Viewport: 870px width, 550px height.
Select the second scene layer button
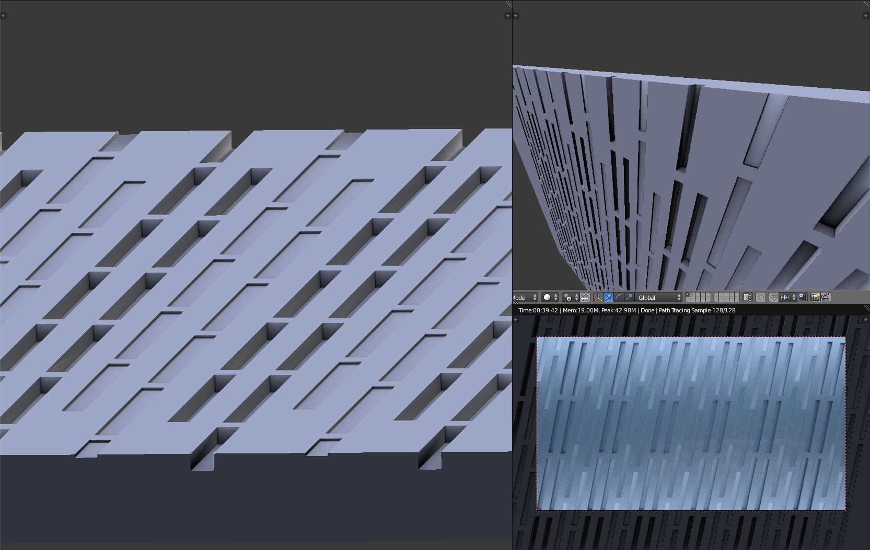692,295
